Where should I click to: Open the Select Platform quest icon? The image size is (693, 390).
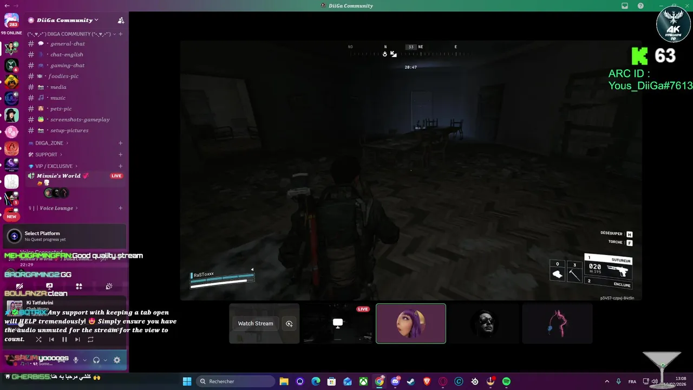[14, 236]
